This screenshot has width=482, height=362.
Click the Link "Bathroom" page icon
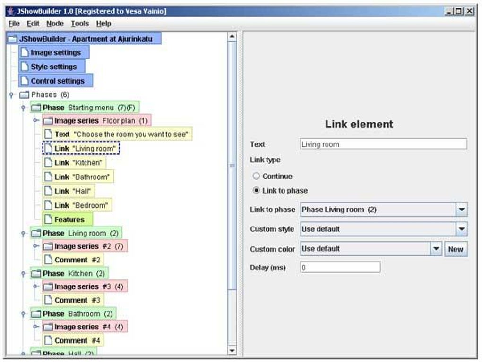tap(48, 177)
